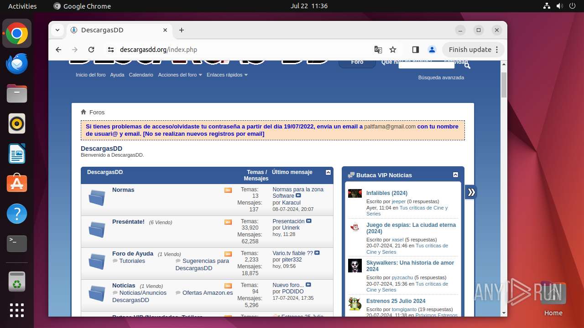Open Ubuntu Software store in the dock
The image size is (584, 328).
point(17,184)
